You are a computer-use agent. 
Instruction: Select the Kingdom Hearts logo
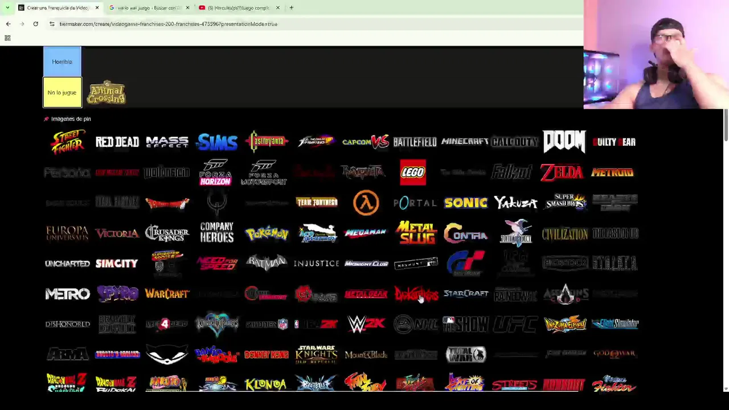[217, 325]
